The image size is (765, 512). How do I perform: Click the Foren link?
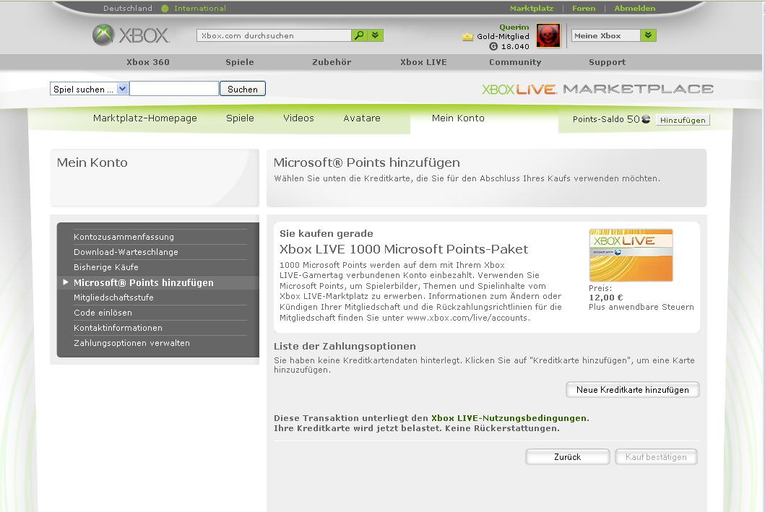tap(584, 8)
